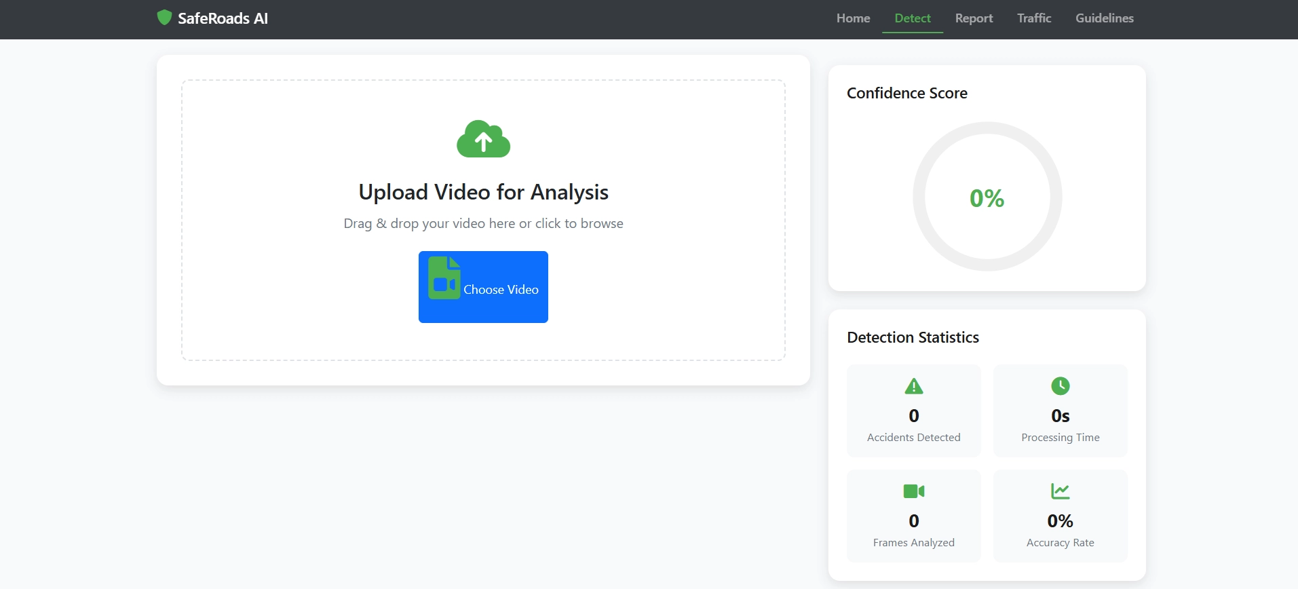Open the Guidelines navigation link
Viewport: 1298px width, 589px height.
coord(1104,18)
